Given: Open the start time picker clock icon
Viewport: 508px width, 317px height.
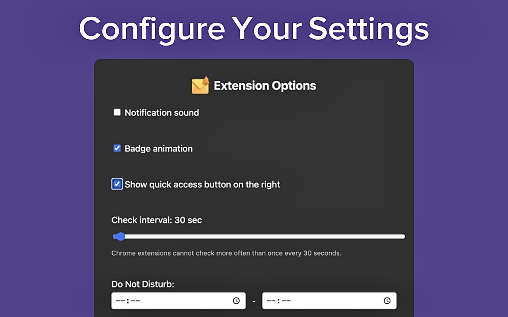Looking at the screenshot, I should 236,301.
